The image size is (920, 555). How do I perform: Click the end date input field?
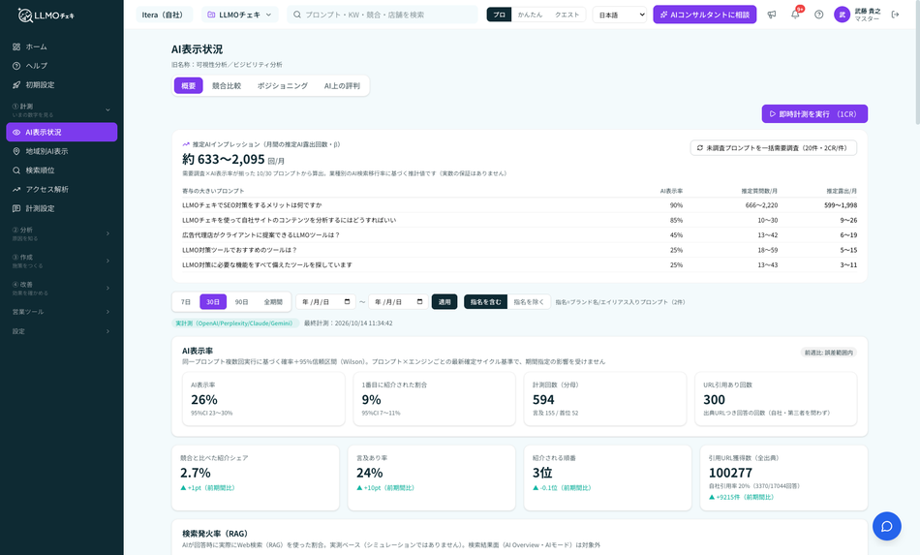coord(398,301)
